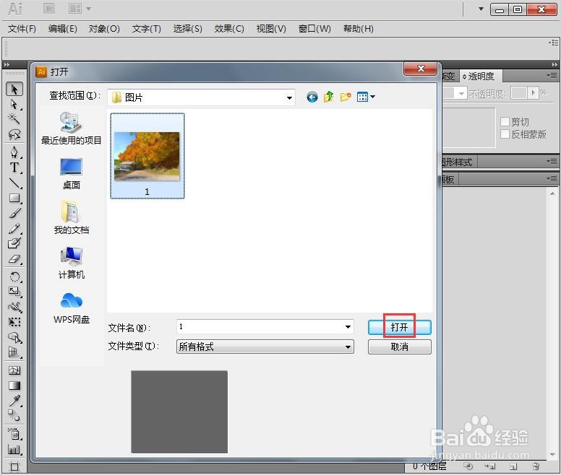Select the Perspective Grid tool

(14, 352)
